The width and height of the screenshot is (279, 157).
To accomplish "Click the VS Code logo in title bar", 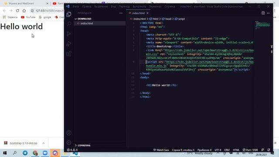I will (68, 7).
